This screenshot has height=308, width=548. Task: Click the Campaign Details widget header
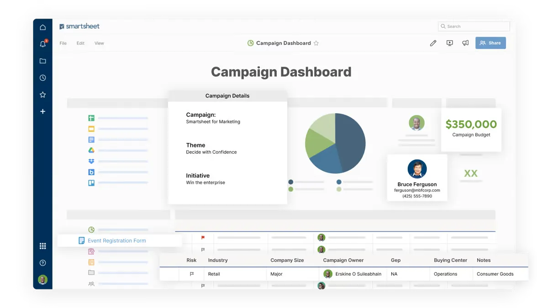[227, 96]
